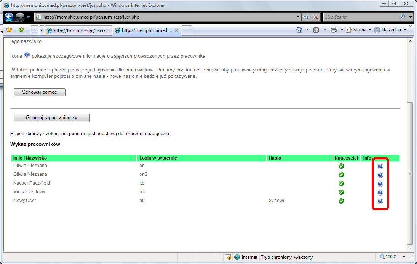Screen dimensions: 417x264
Task: Open a new blank tab
Action: 187,31
